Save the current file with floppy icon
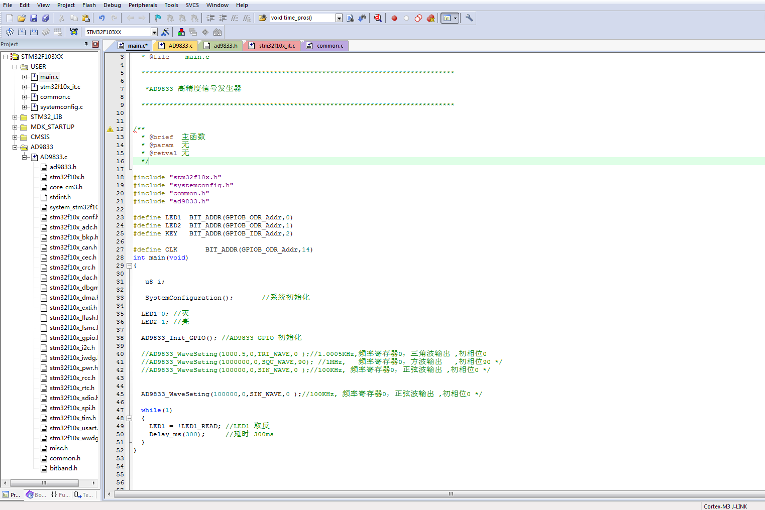Screen dimensions: 765x510 [34, 18]
